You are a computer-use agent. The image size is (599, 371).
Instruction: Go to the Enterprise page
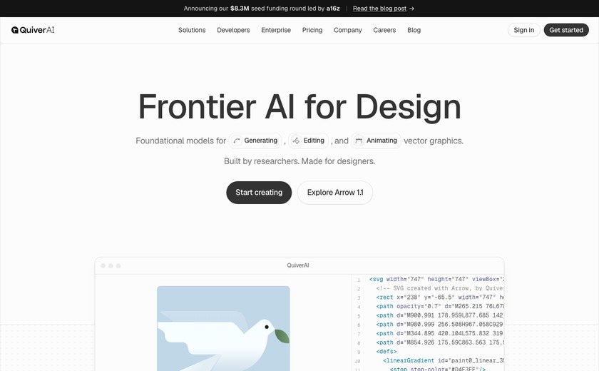pyautogui.click(x=276, y=30)
